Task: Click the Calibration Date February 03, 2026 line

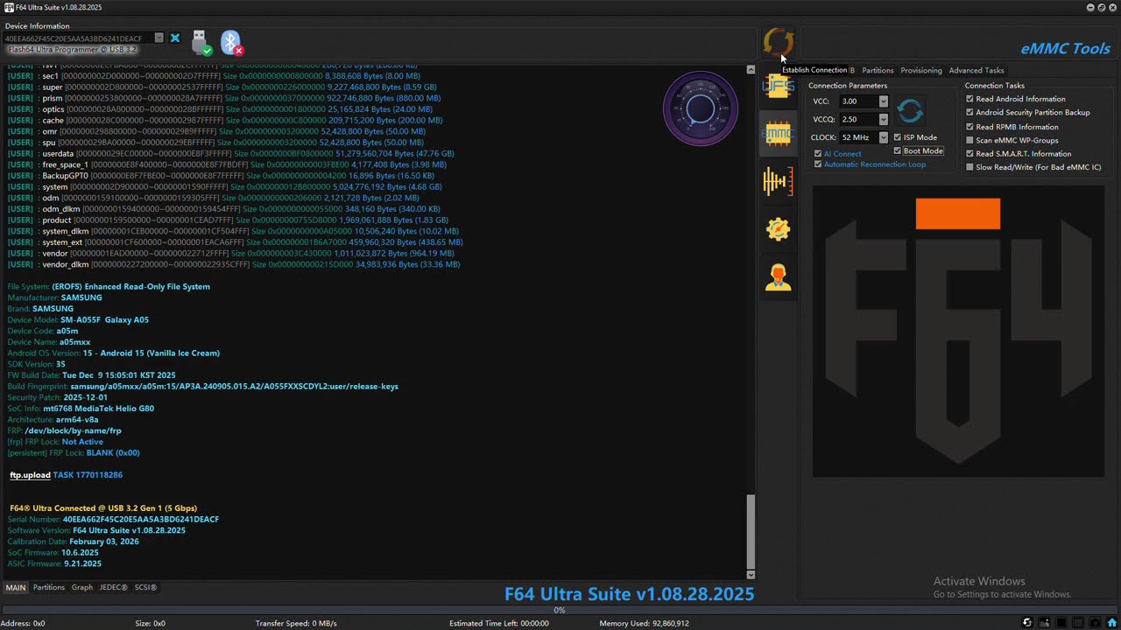Action: [x=73, y=542]
